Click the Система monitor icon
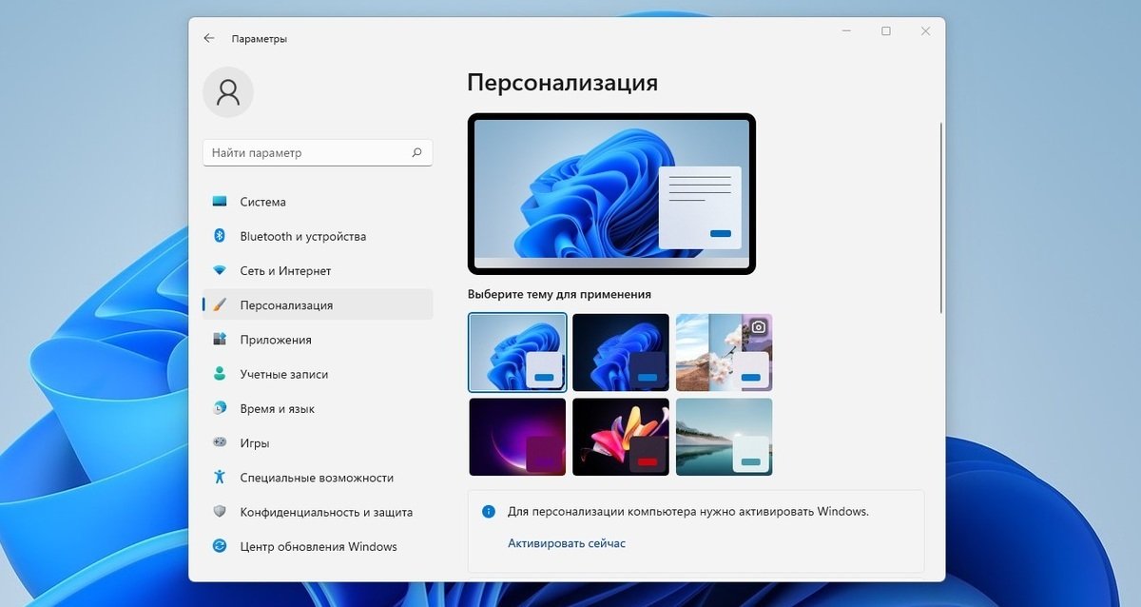1141x607 pixels. pos(220,202)
